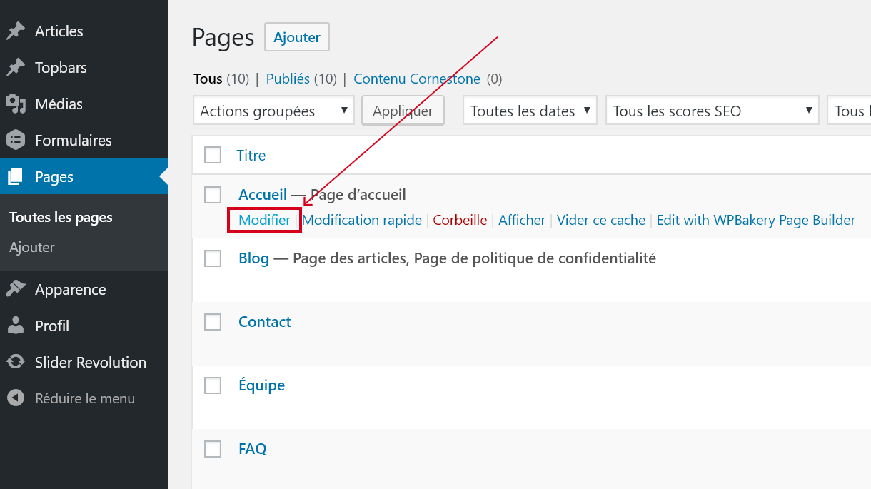
Task: Click the Slider Revolution refresh icon
Action: [16, 363]
